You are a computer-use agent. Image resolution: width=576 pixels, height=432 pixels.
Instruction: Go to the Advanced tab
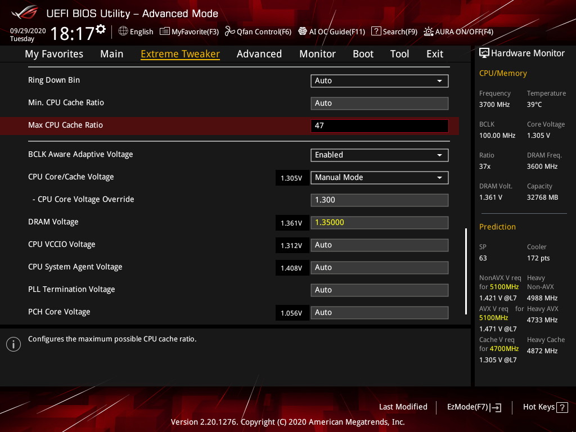pyautogui.click(x=259, y=54)
